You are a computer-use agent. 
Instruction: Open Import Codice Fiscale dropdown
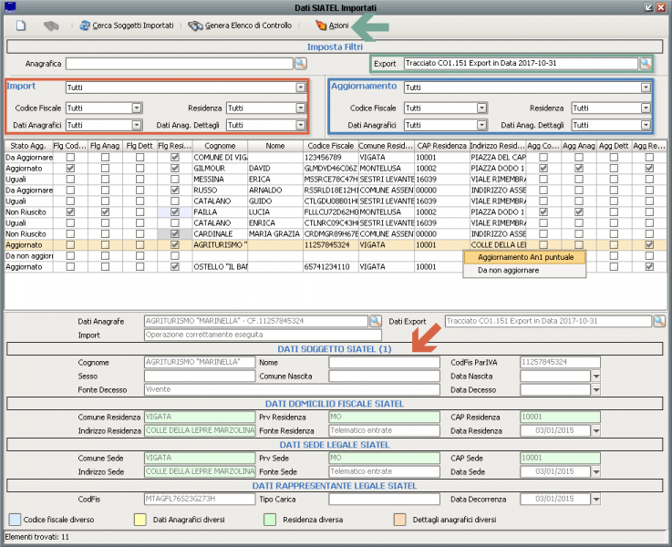point(137,108)
